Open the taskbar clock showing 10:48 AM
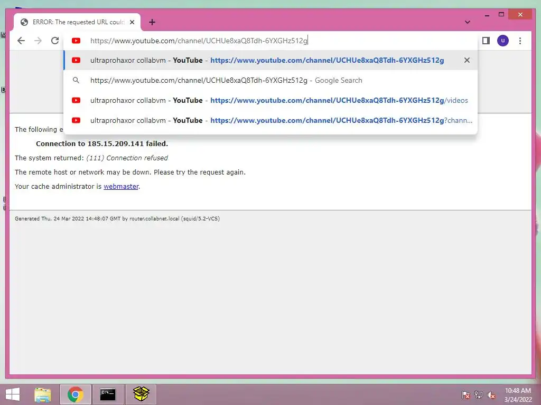 518,395
